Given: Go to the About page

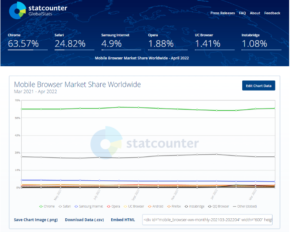Looking at the screenshot, I should click(x=255, y=13).
